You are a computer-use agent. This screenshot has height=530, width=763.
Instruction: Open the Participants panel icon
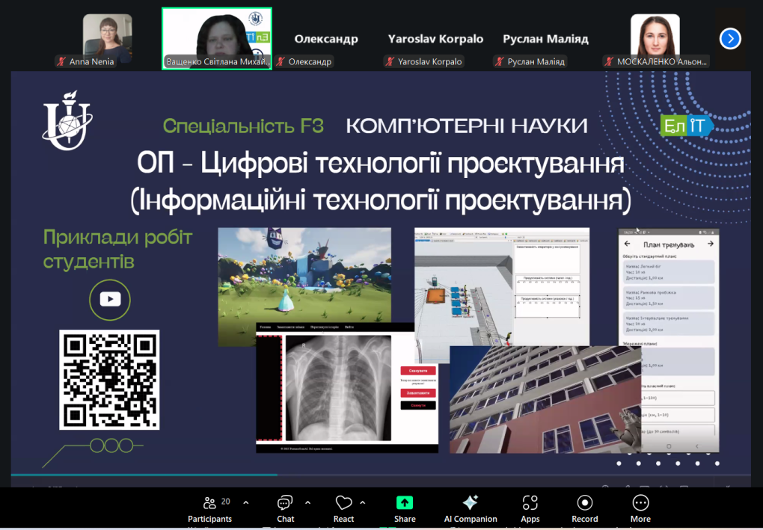(x=209, y=503)
